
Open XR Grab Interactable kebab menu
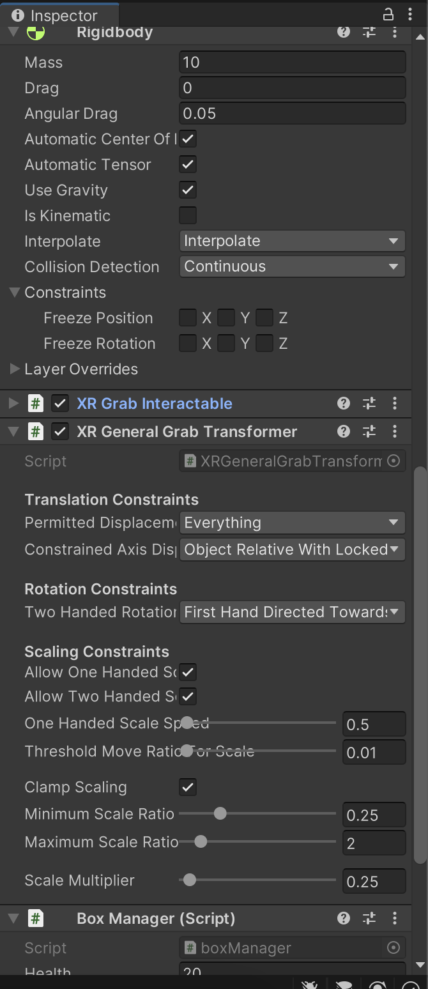coord(395,403)
